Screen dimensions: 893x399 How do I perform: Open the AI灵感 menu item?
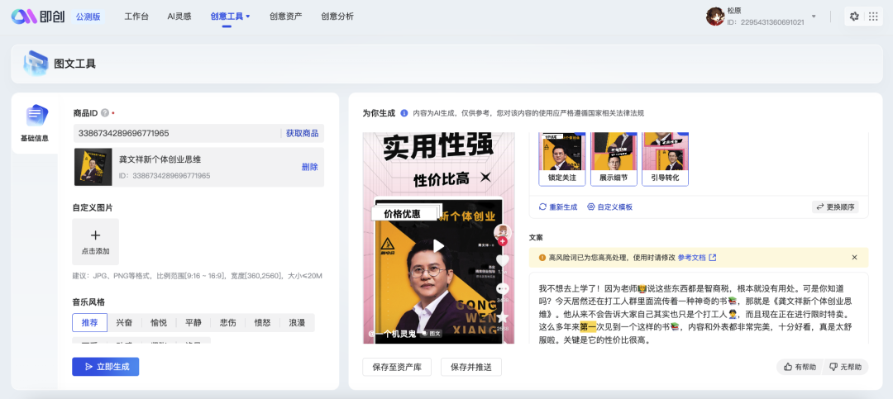pyautogui.click(x=179, y=17)
